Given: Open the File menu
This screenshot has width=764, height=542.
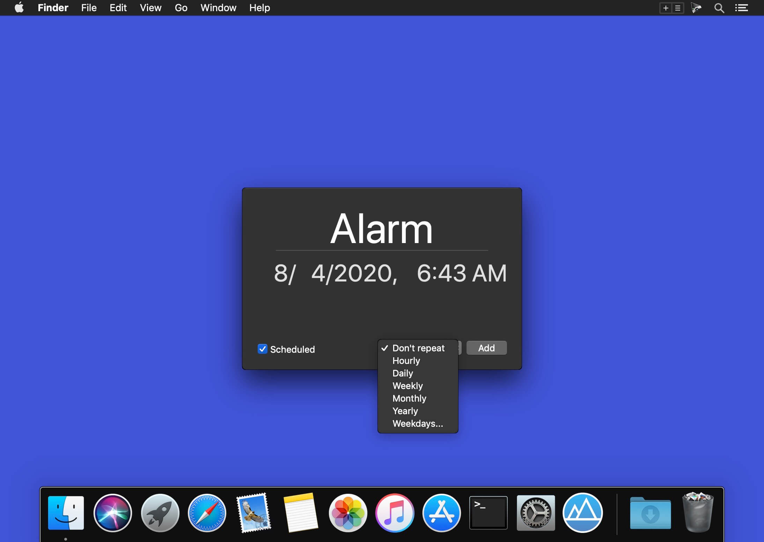Looking at the screenshot, I should (89, 8).
